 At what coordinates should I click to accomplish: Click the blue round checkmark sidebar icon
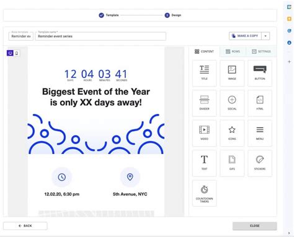(289, 31)
